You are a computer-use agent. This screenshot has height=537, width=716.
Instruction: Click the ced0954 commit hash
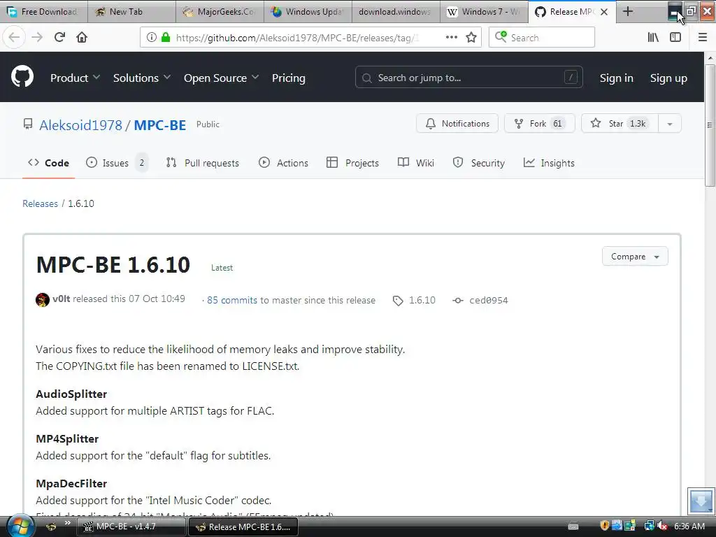coord(489,301)
